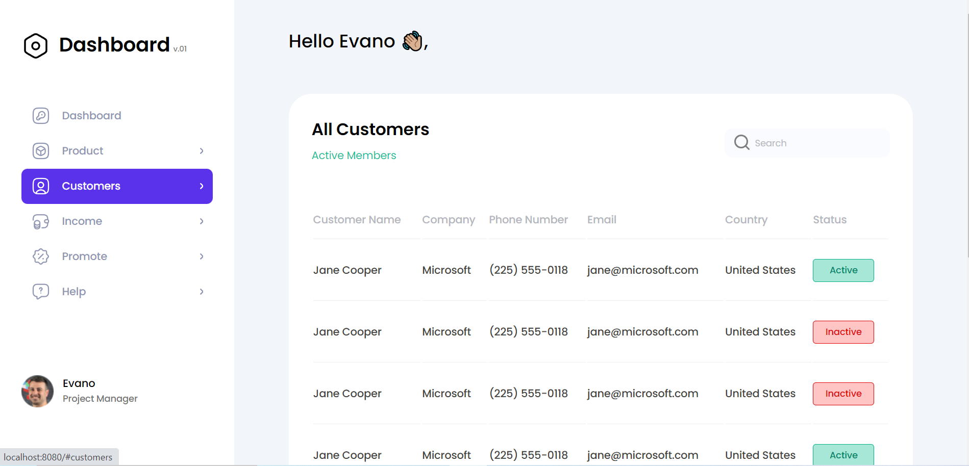The image size is (969, 466).
Task: Click the Inactive badge for second Jane Cooper
Action: [x=843, y=331]
